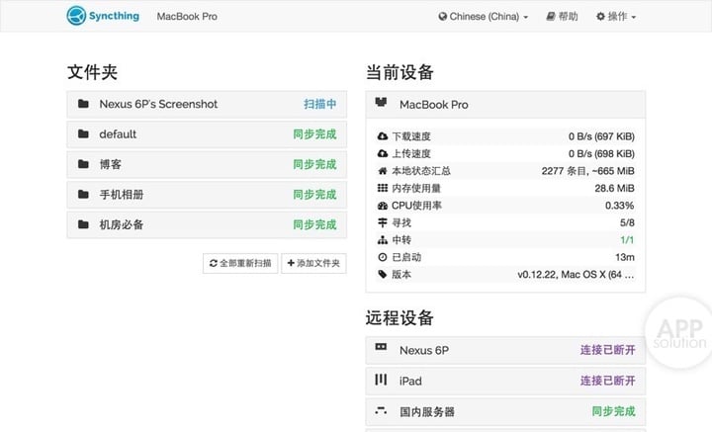This screenshot has width=712, height=432.
Task: Click the relay value 1/1
Action: point(627,240)
